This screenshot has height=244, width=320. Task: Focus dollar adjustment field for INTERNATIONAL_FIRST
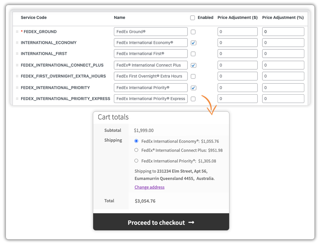click(237, 54)
